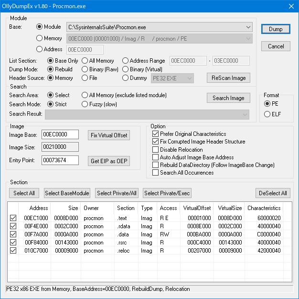Uncheck the .rsrc section row
Image resolution: width=299 pixels, height=299 pixels.
click(x=13, y=243)
